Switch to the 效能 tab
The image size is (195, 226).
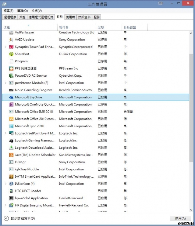click(22, 17)
